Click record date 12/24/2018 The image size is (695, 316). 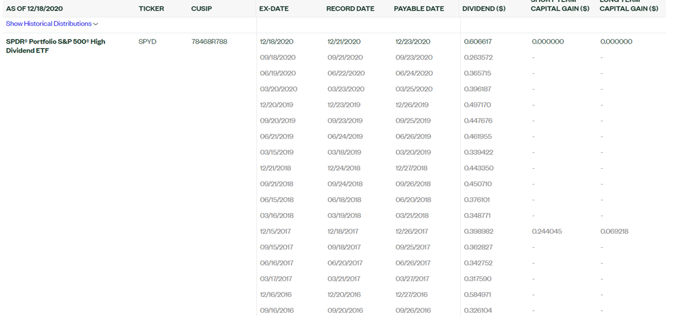point(344,168)
